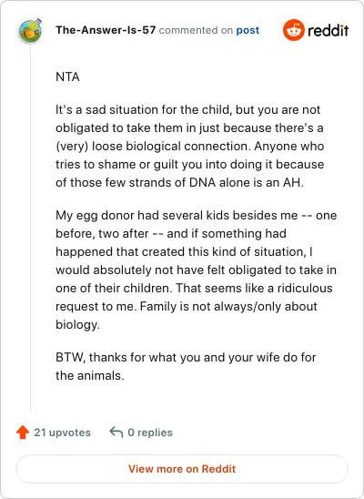Click the Reddit Snoo logo icon
The height and width of the screenshot is (499, 364).
click(x=294, y=30)
